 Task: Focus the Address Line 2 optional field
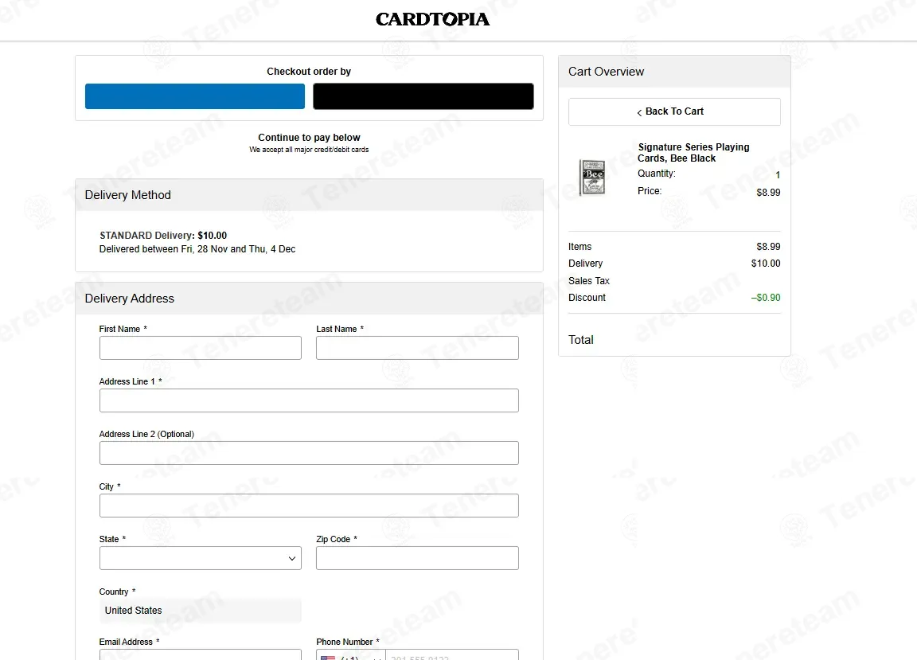pos(309,453)
